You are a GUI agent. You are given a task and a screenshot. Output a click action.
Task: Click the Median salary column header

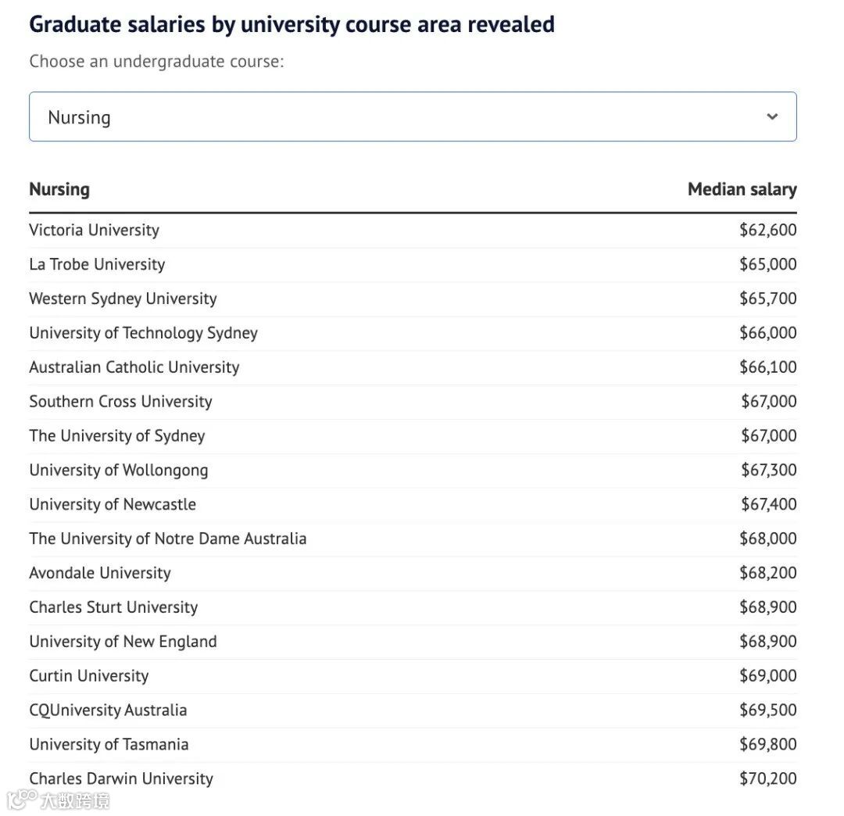(x=742, y=189)
